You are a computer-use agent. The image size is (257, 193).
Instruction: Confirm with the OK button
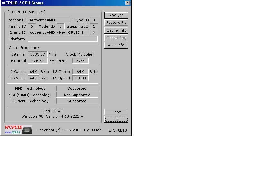[x=116, y=119]
